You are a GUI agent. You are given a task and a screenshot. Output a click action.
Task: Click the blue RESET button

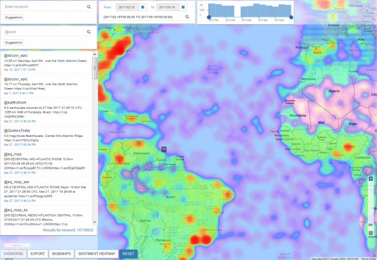128,254
